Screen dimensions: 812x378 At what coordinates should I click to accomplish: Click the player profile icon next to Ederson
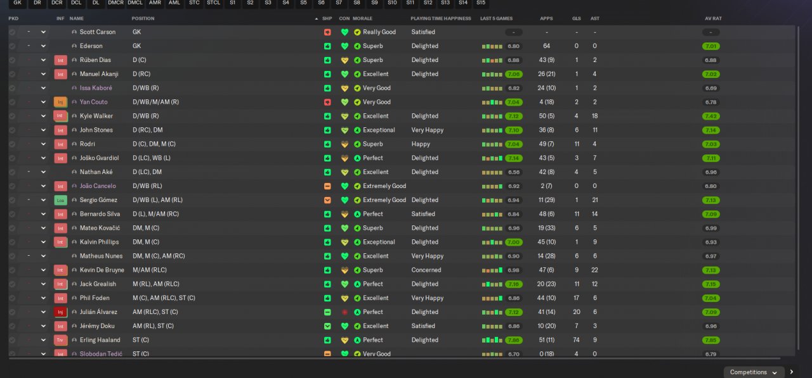pos(74,46)
